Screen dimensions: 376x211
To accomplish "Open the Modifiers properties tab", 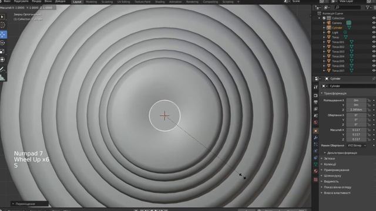I will pyautogui.click(x=315, y=138).
